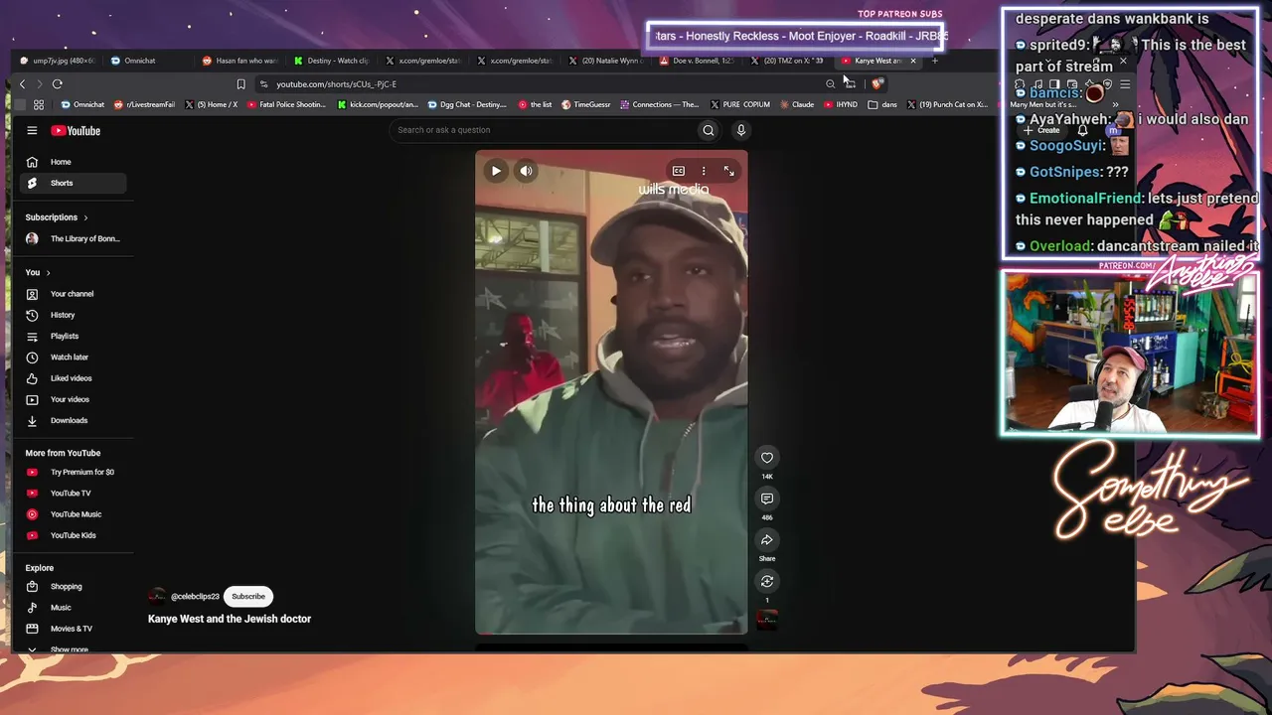
Task: Subscribe to @celebclips23
Action: (248, 597)
